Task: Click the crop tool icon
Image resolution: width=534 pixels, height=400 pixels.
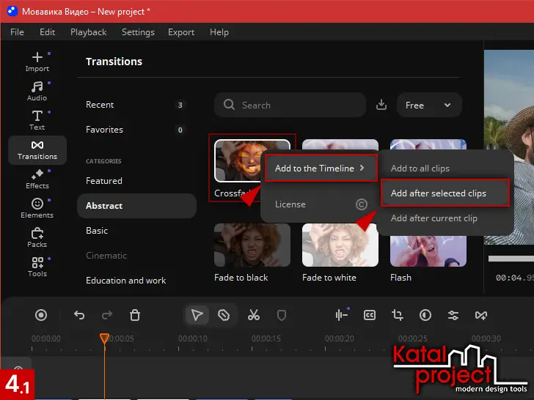Action: (x=398, y=315)
